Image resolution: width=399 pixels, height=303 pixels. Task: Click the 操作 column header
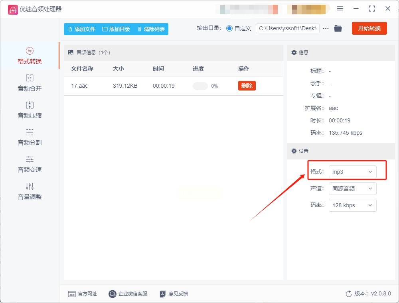click(x=243, y=69)
